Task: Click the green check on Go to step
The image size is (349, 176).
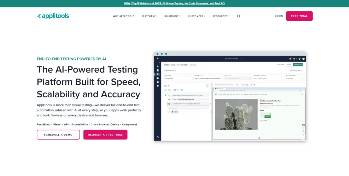Action: pos(165,95)
